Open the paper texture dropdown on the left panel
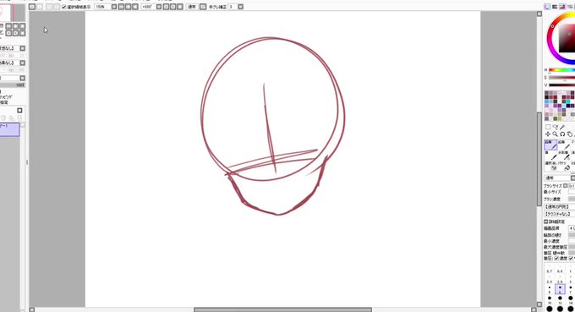Image resolution: width=575 pixels, height=312 pixels. click(x=22, y=48)
